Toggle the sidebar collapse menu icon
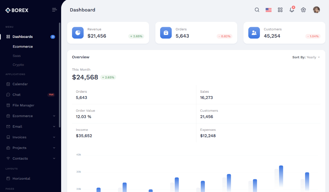 (55, 10)
